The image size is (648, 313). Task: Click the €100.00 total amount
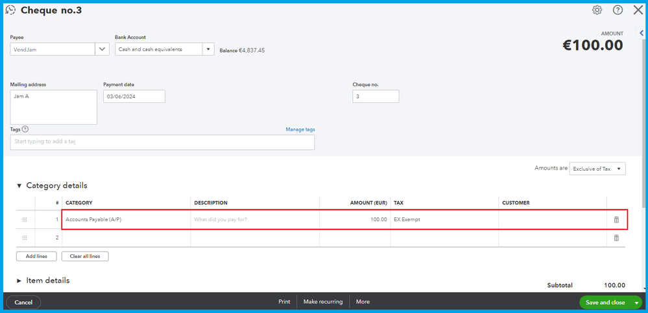click(593, 45)
